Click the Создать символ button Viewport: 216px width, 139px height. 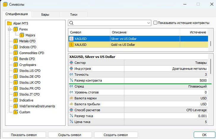click(x=116, y=135)
